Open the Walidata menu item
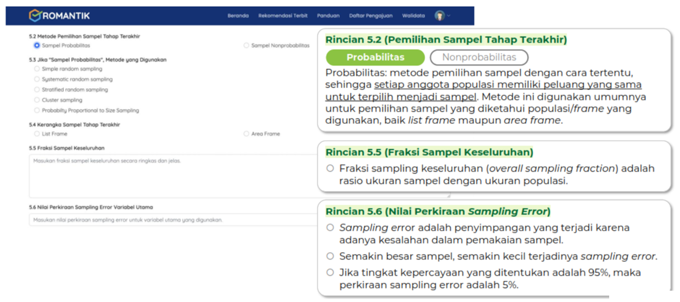This screenshot has width=680, height=302. [x=413, y=16]
